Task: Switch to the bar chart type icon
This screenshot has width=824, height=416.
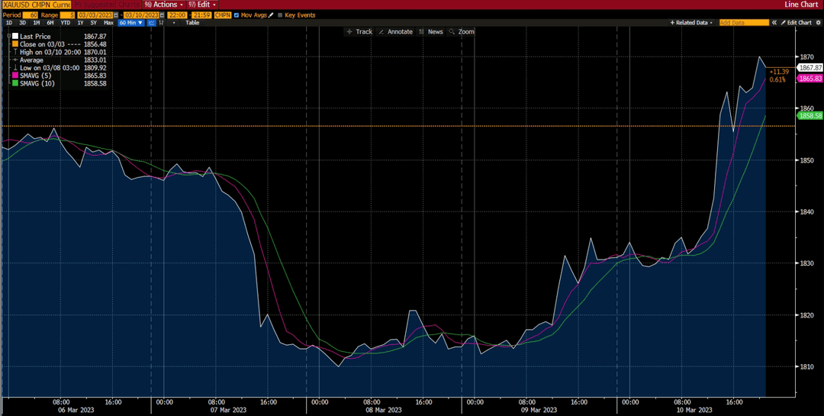Action: point(161,23)
